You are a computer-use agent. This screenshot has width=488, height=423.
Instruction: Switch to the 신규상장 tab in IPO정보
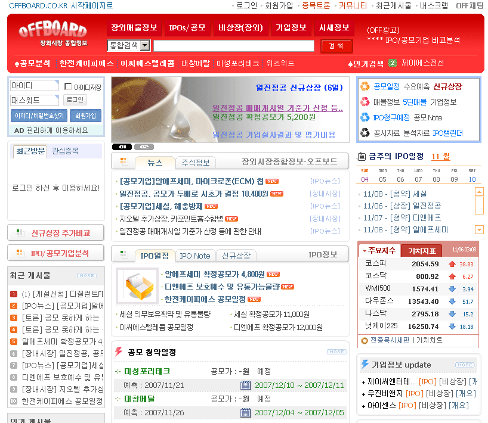click(236, 256)
